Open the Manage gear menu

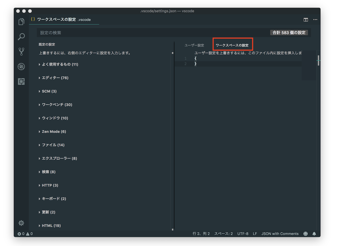pyautogui.click(x=21, y=223)
